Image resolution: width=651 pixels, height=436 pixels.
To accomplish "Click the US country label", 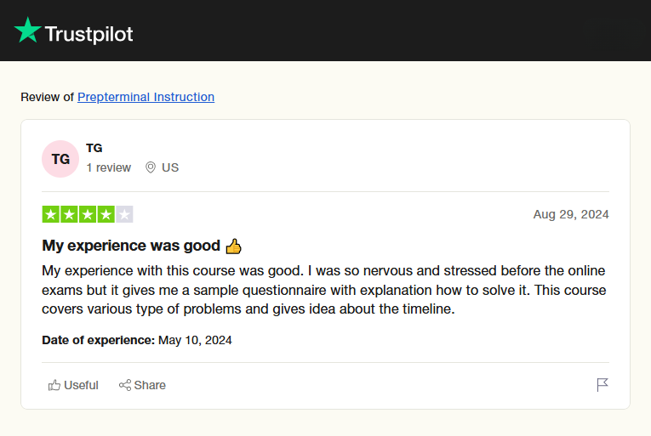I will click(170, 167).
